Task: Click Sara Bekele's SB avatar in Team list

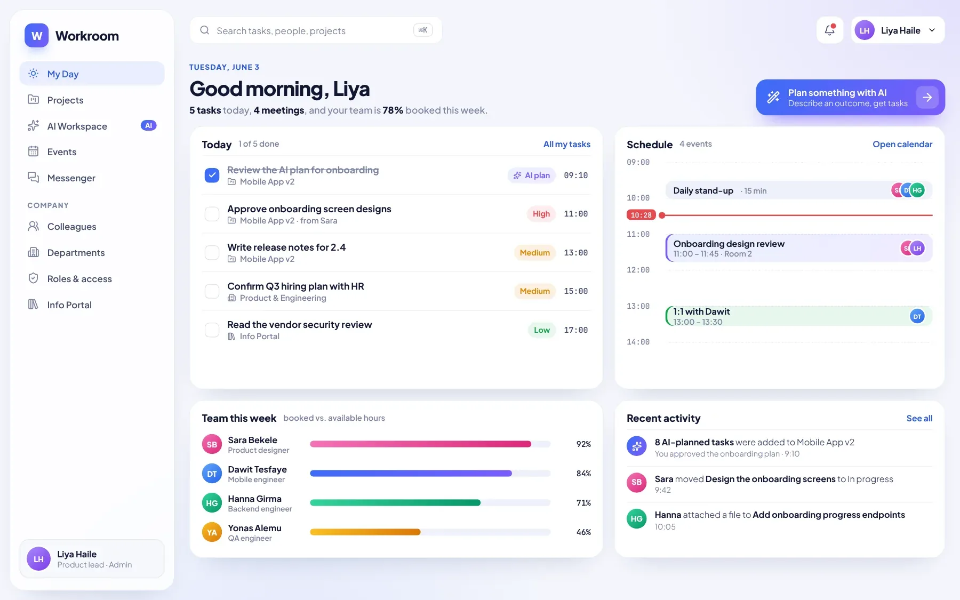Action: pyautogui.click(x=212, y=444)
